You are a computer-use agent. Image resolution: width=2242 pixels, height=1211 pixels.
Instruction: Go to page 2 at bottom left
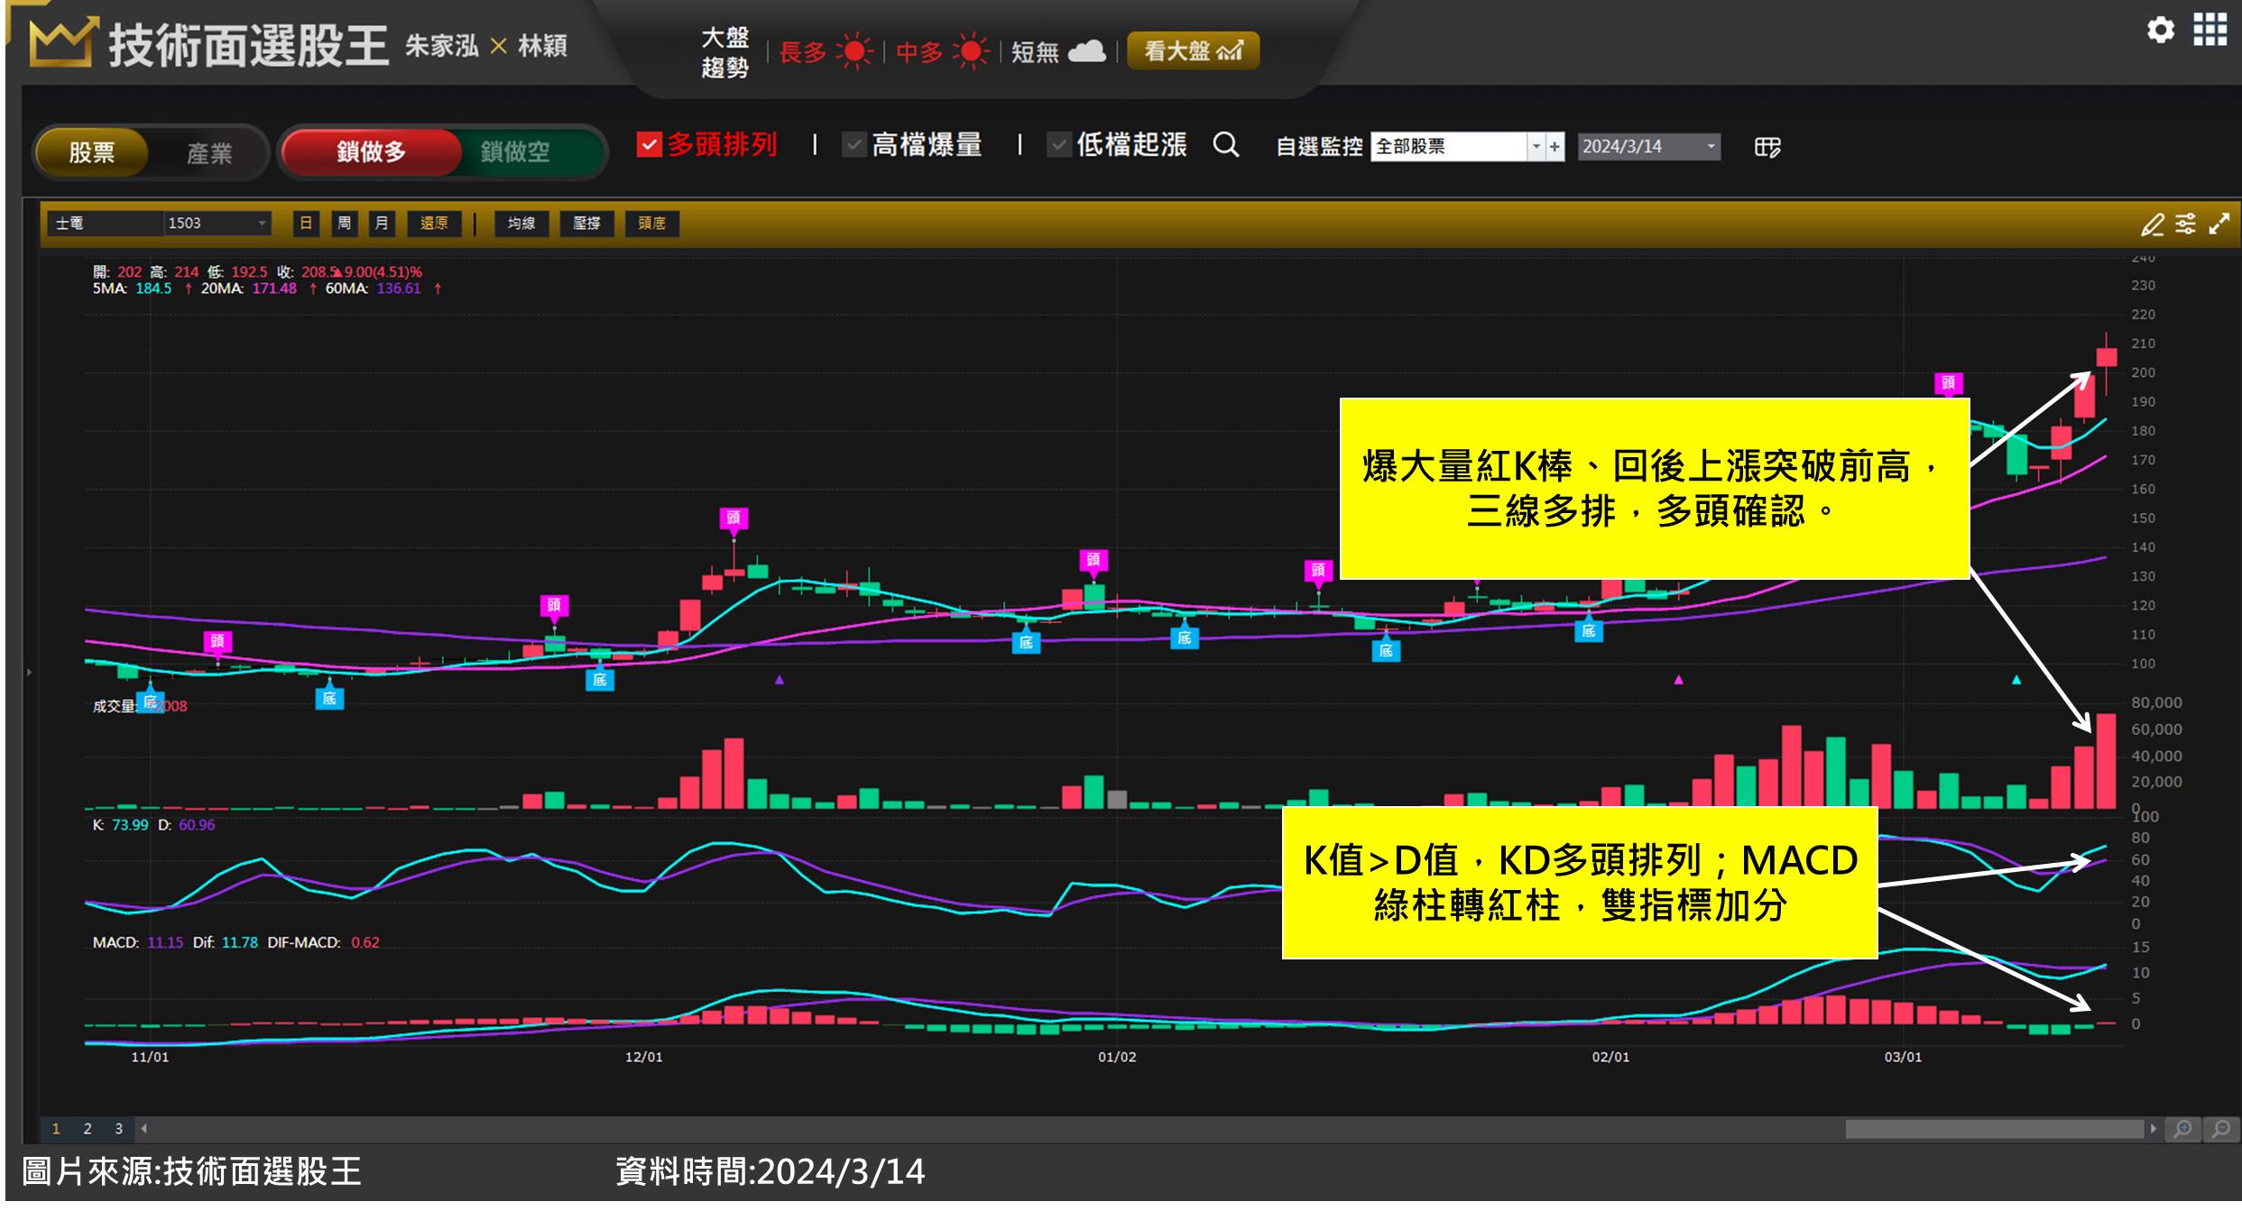point(88,1129)
